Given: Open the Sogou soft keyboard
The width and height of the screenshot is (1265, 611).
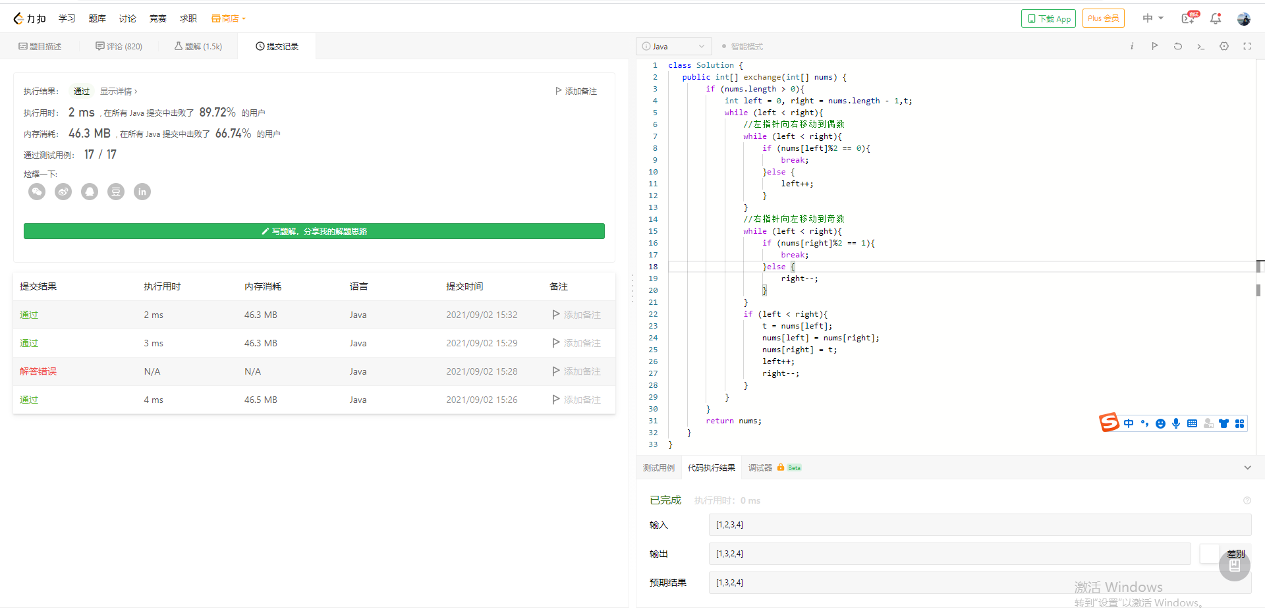Looking at the screenshot, I should click(x=1192, y=423).
